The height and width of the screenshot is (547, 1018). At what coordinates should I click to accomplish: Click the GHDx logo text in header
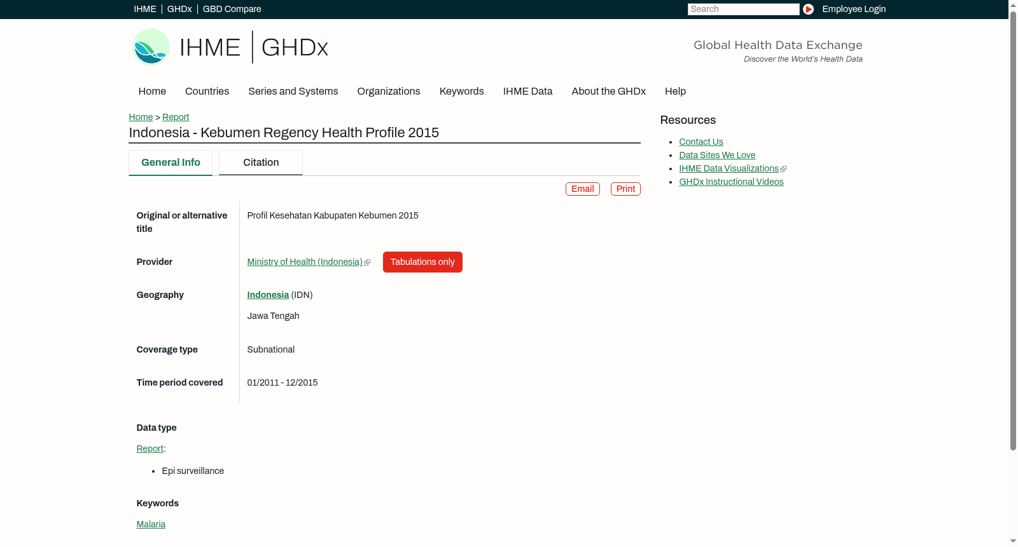295,48
